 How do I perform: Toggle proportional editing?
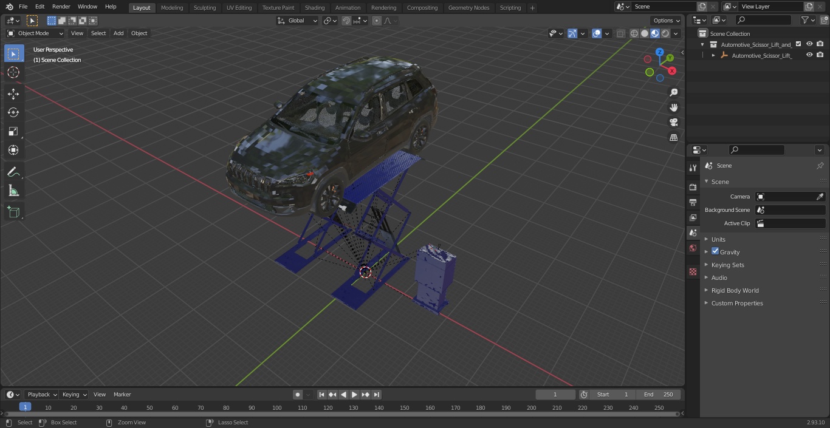coord(377,21)
